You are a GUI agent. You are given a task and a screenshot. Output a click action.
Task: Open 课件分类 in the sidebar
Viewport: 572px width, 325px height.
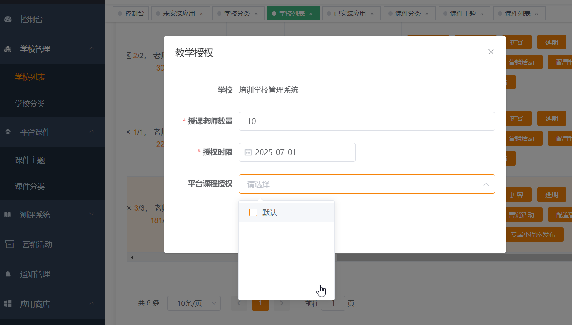point(30,186)
